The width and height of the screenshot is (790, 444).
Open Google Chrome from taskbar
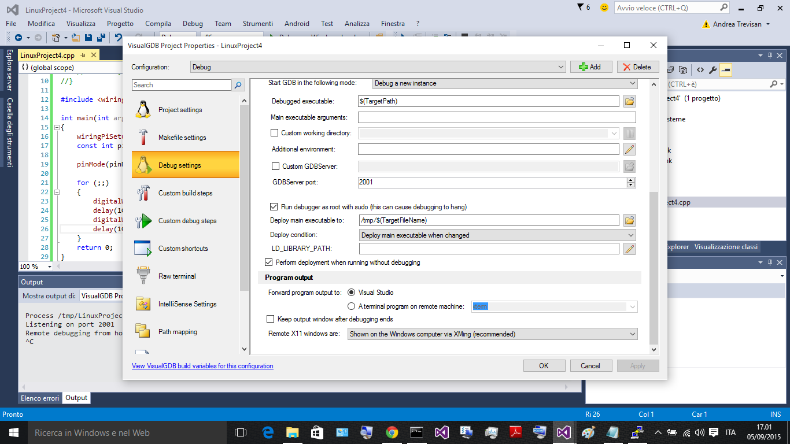[392, 432]
